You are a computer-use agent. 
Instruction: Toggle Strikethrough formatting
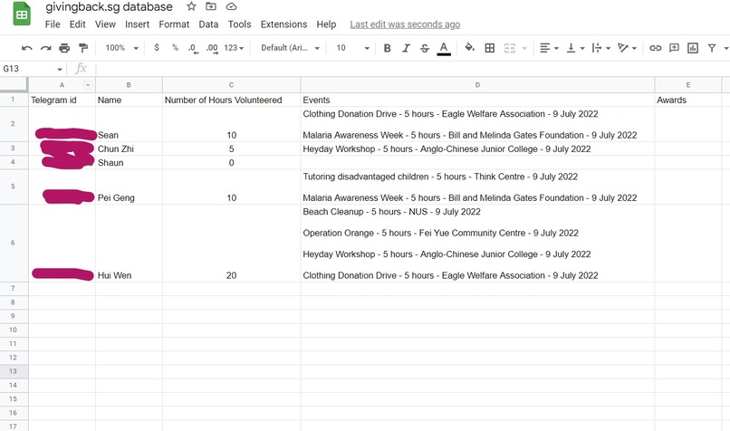[x=425, y=48]
